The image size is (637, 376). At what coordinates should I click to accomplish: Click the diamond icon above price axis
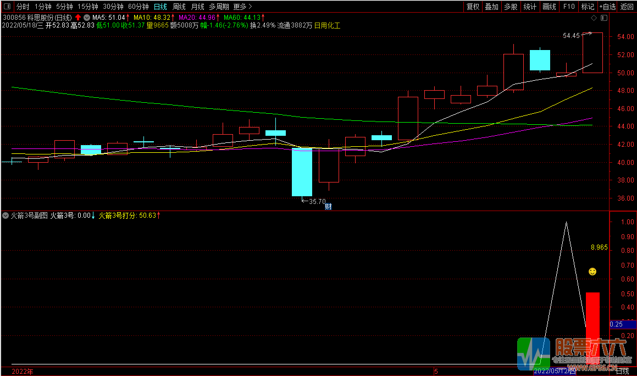[x=594, y=18]
